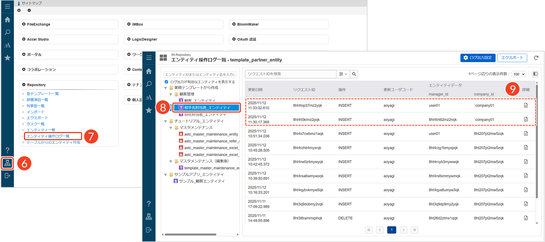Click the logout icon at bottom of front sidebar

pos(149,230)
